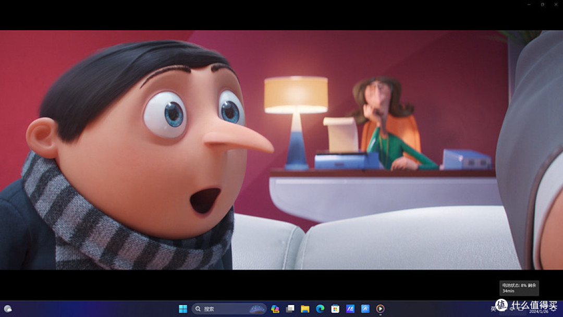The height and width of the screenshot is (317, 563).
Task: Open the purple slashed-logo taskbar app
Action: pyautogui.click(x=350, y=309)
